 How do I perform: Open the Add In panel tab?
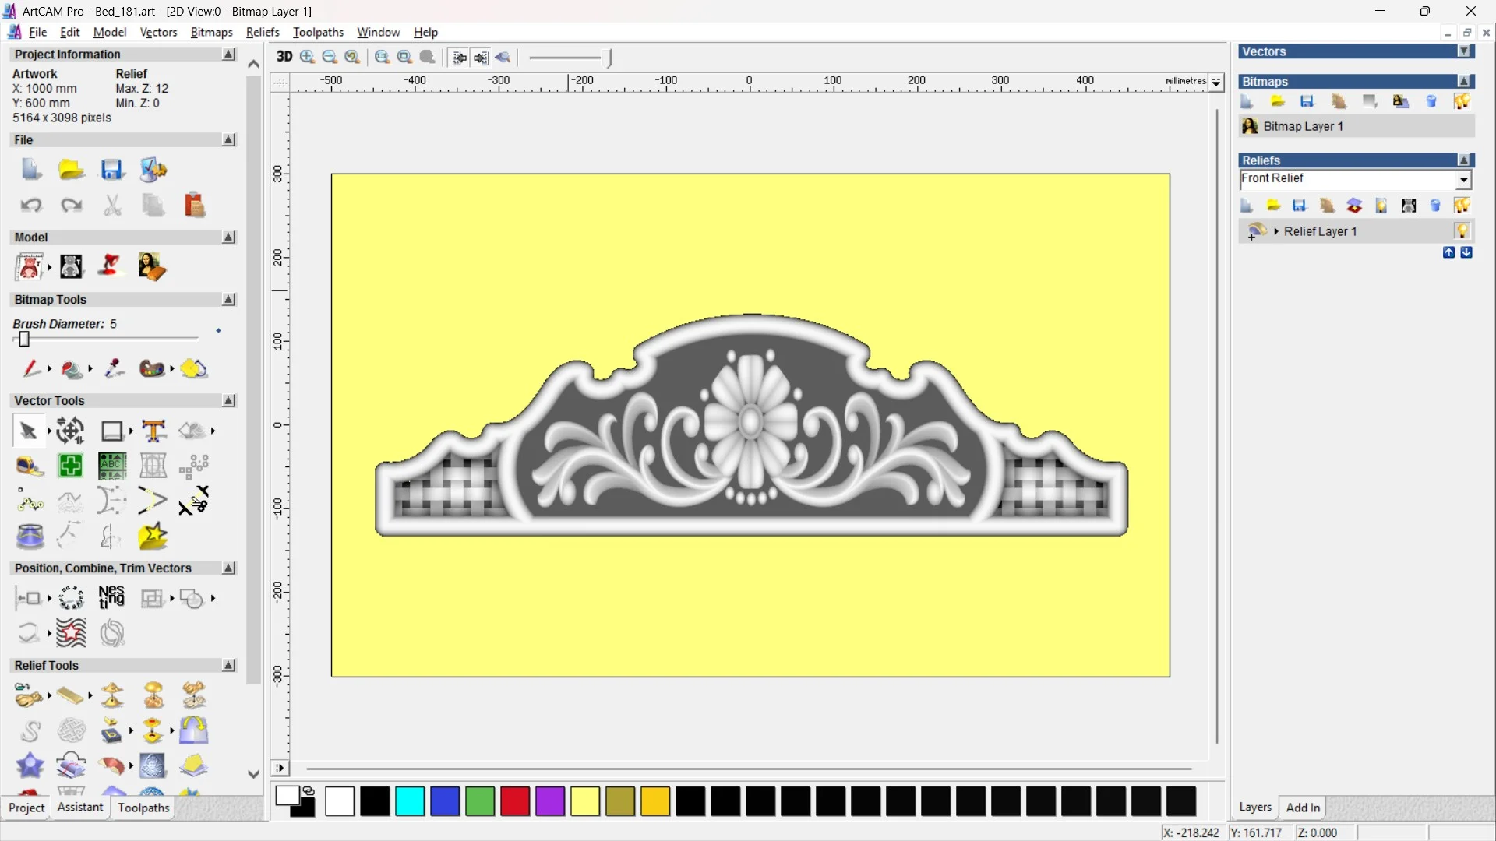(1303, 808)
